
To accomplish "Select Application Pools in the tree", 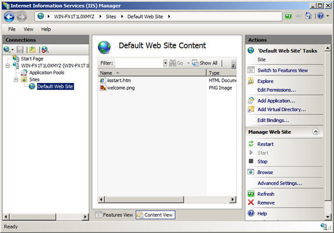I will 46,72.
